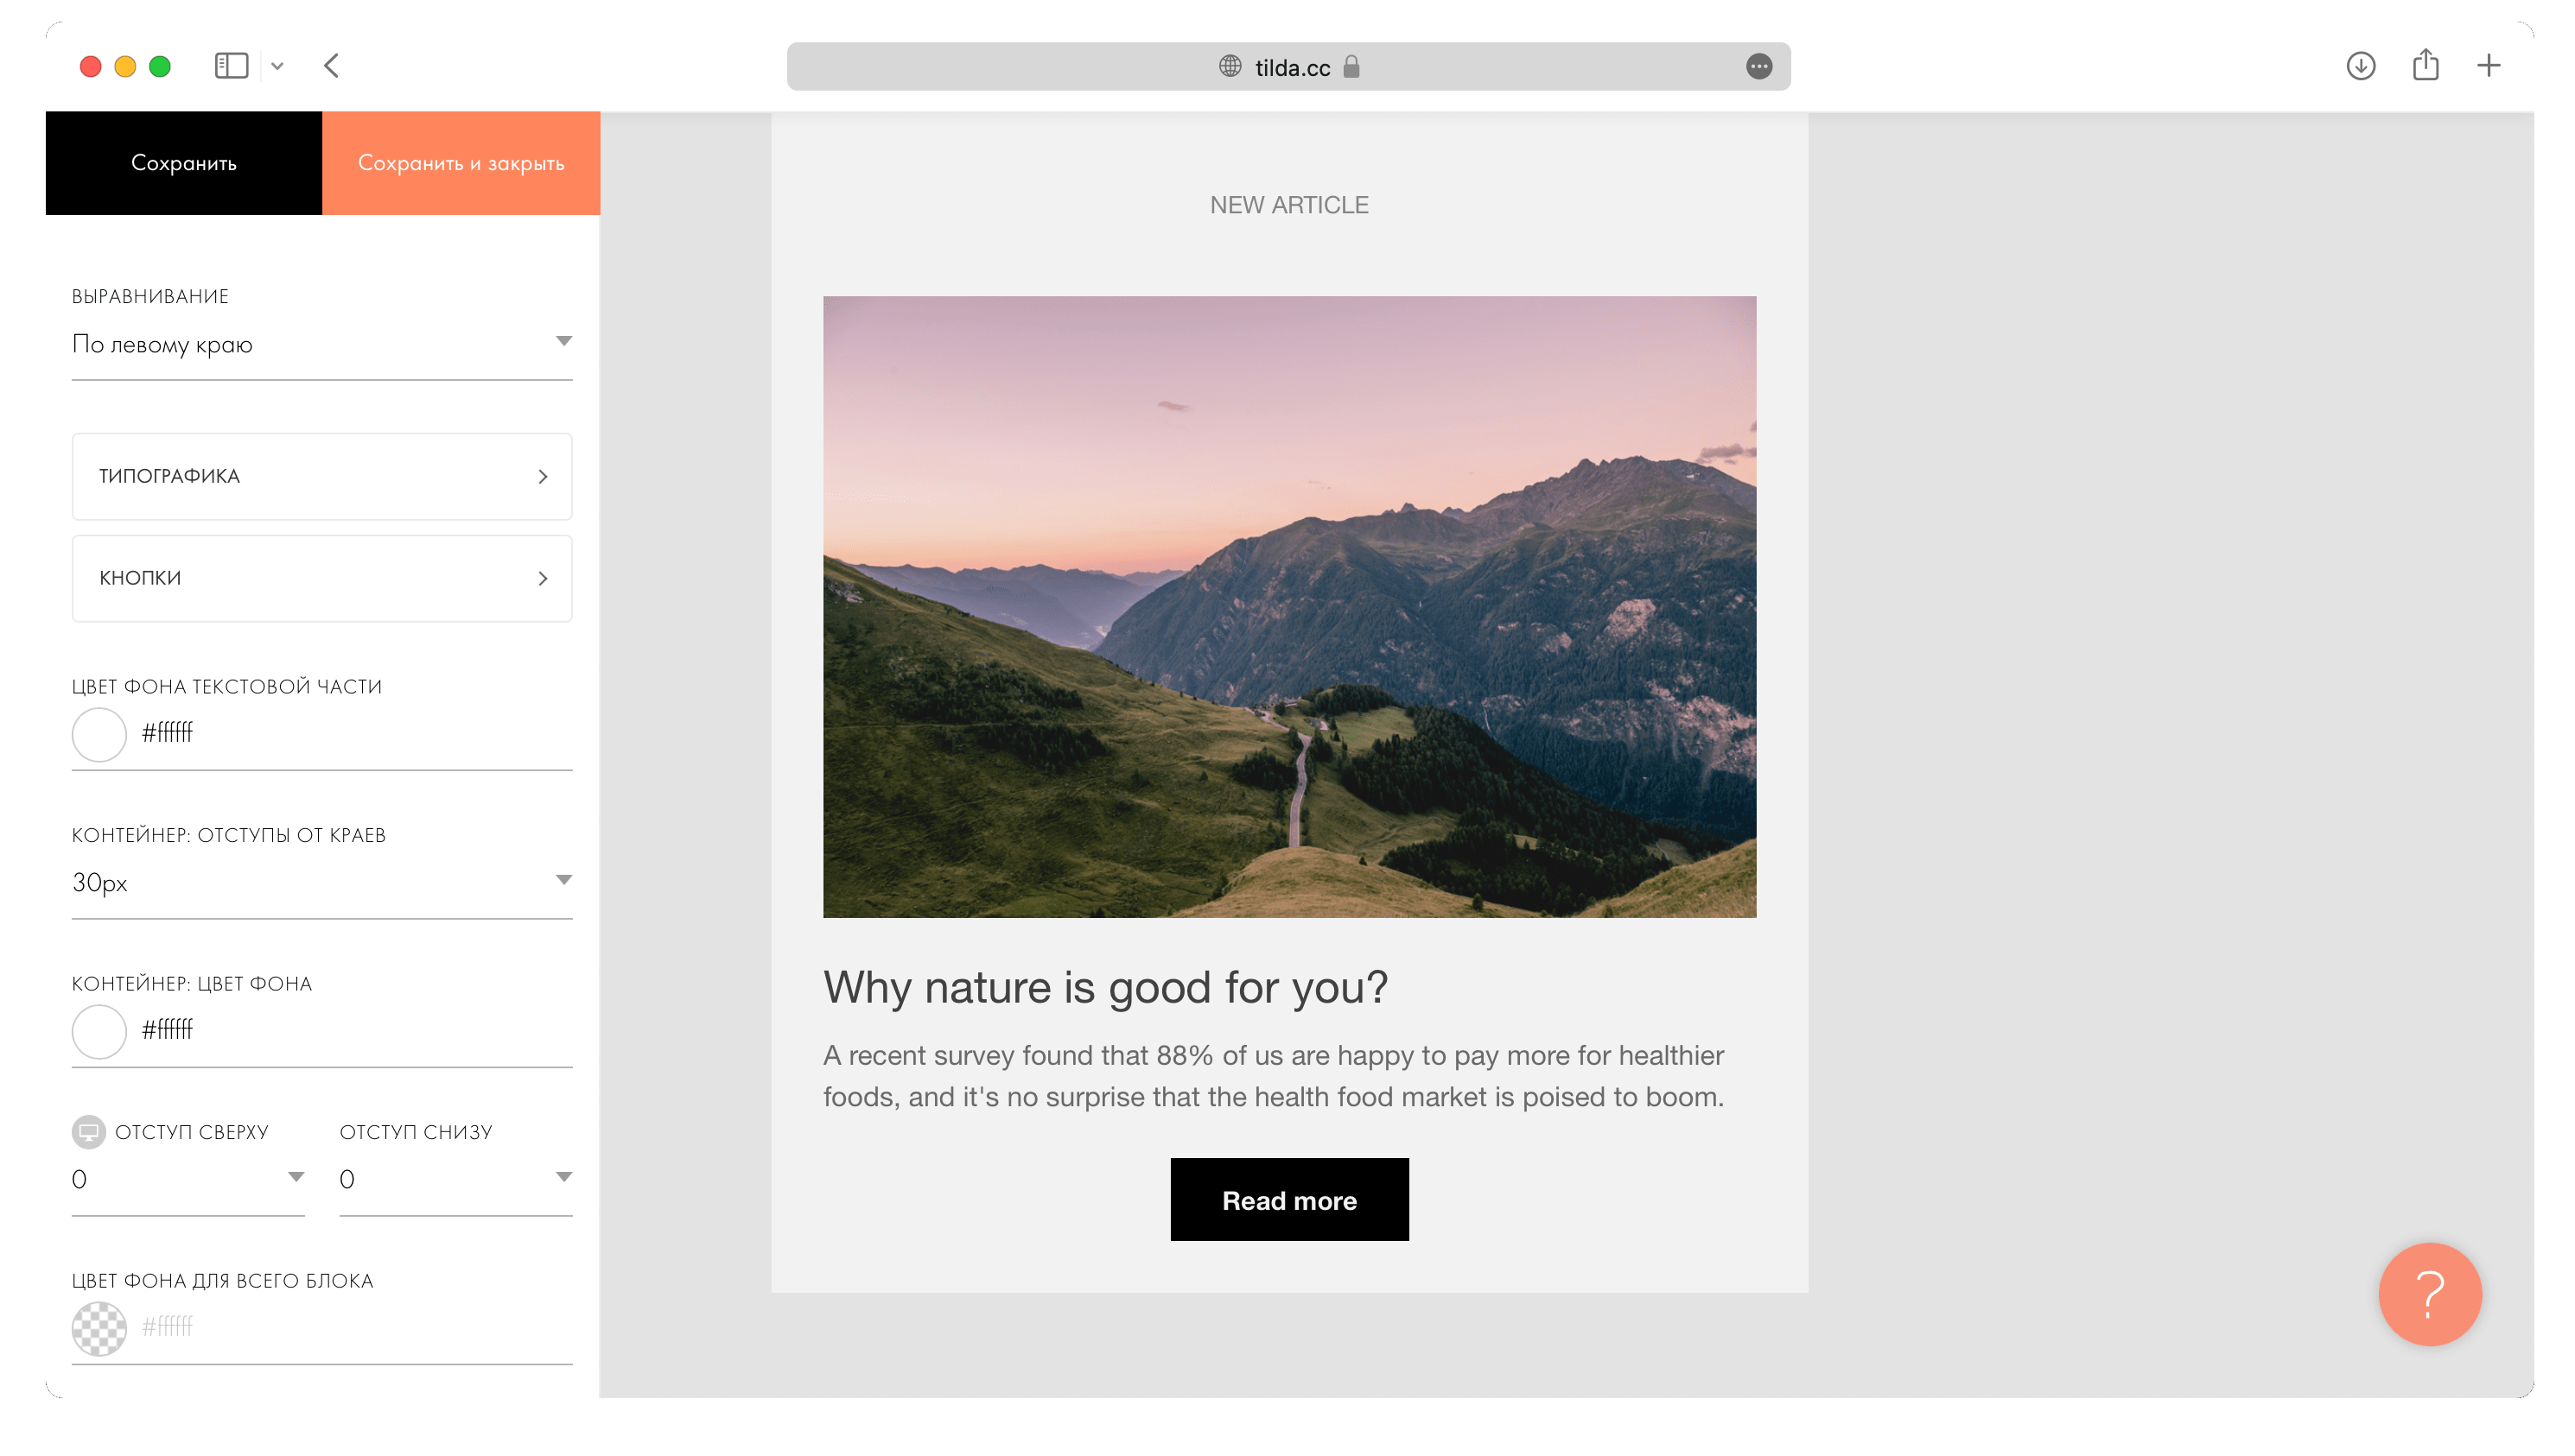Click the download icon in browser toolbar

[2361, 67]
